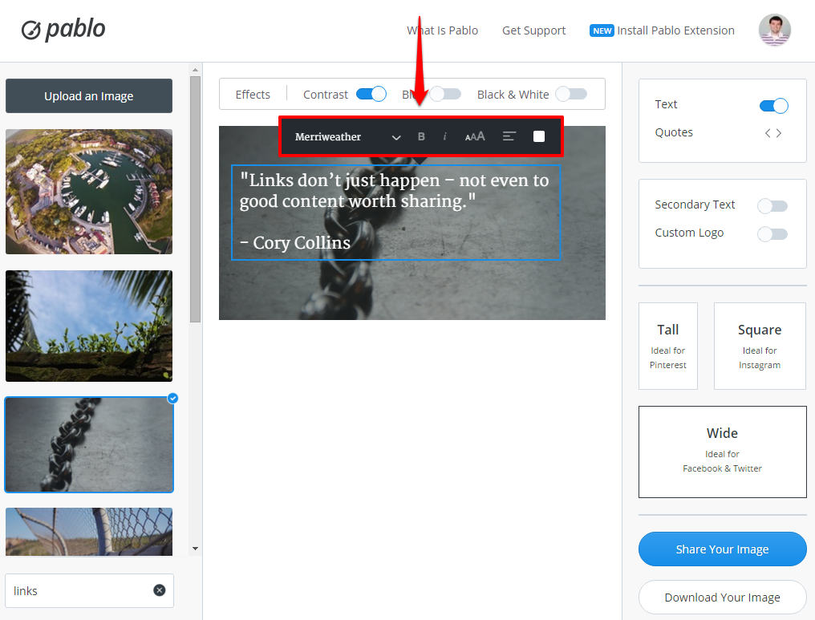Click the Pablo logo
Screen dimensions: 815x620
point(63,30)
